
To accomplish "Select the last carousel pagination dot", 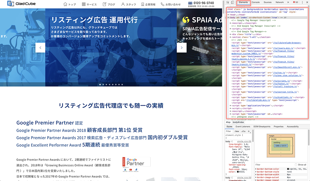I will 122,85.
